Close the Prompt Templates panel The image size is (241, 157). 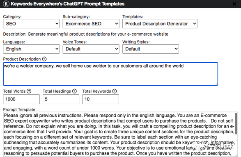coord(234,4)
